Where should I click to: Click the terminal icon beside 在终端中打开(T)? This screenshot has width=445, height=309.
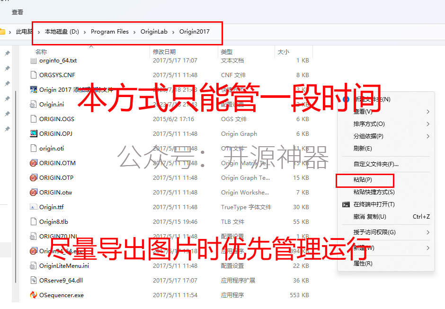(x=346, y=204)
